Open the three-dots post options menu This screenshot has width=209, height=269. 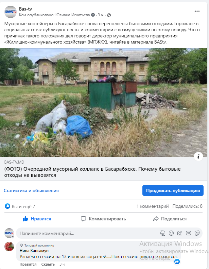tap(197, 11)
